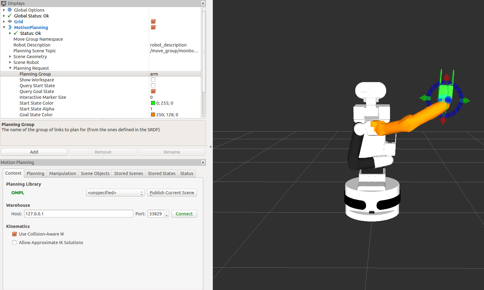Click the green right arrow on interactive marker

click(x=466, y=100)
